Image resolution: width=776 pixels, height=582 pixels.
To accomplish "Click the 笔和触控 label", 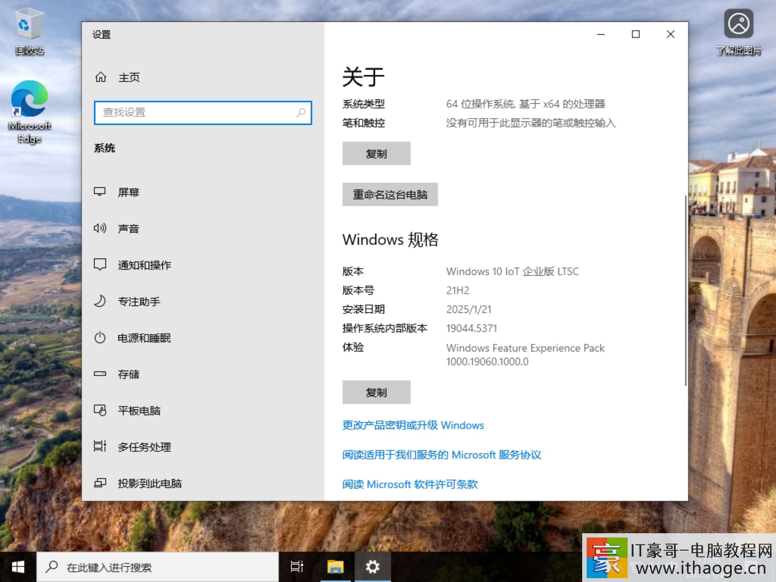I will coord(364,123).
